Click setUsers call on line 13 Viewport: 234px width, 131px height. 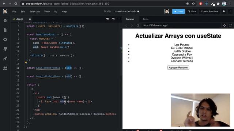36,55
